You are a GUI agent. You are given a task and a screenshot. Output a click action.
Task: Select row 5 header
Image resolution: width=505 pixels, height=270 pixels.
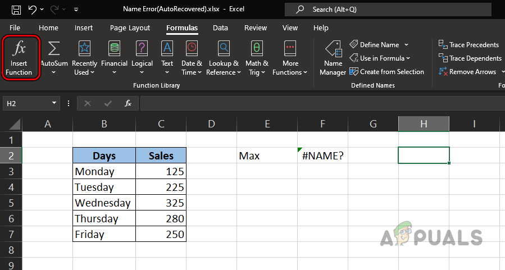pyautogui.click(x=11, y=203)
